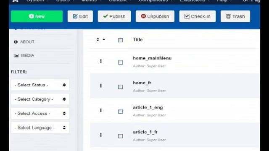Open the article_1_eng article

pyautogui.click(x=148, y=107)
